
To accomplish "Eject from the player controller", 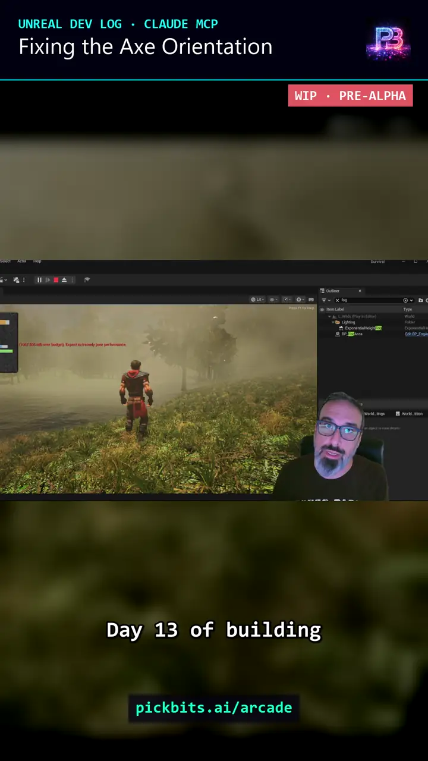I will tap(64, 280).
